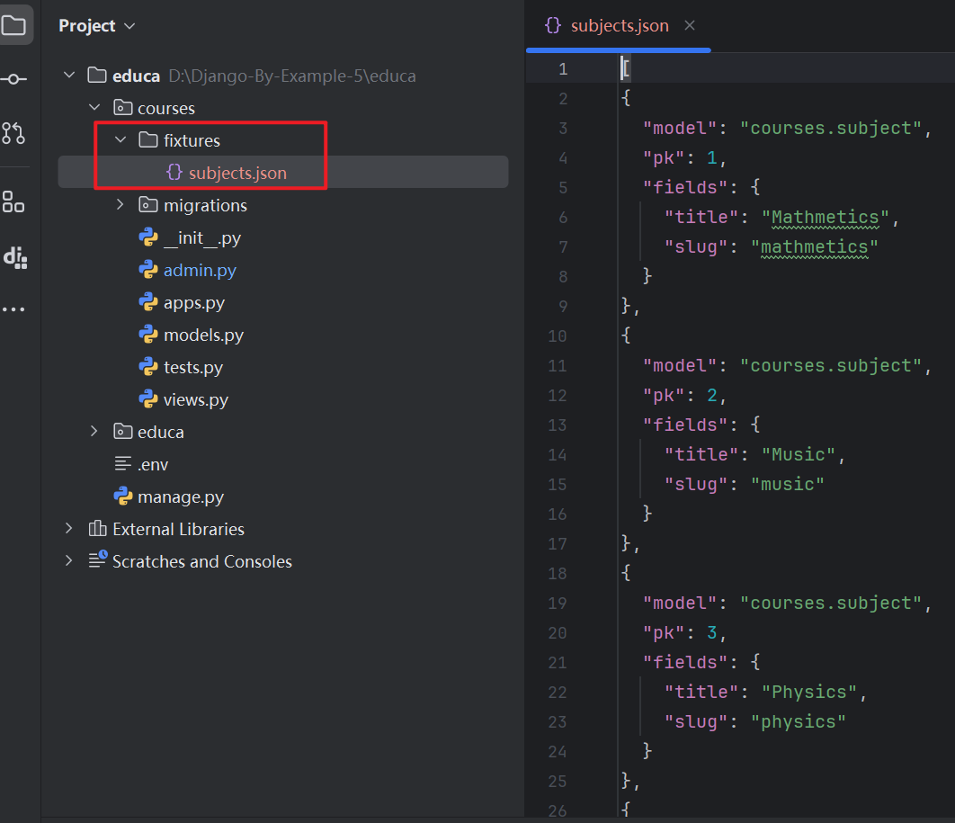Open the Commit tool window icon
The image size is (955, 823).
pos(13,79)
